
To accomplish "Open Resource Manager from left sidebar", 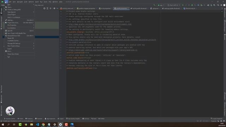I will 1,23.
